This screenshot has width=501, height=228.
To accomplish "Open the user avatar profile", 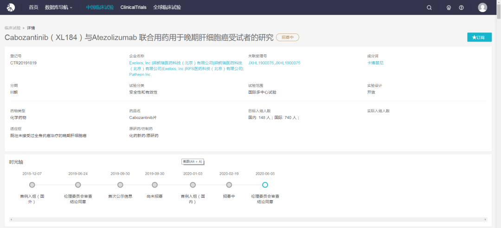I will 482,7.
